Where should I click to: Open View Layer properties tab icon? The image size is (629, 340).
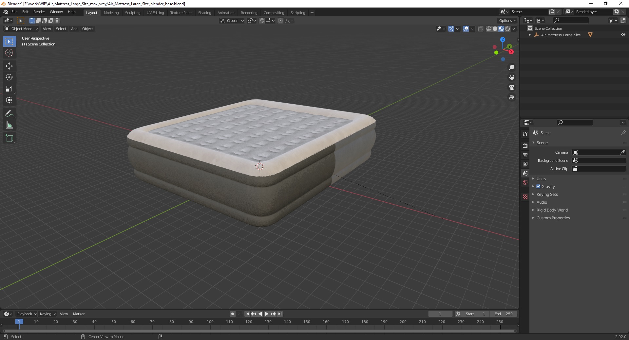point(525,164)
